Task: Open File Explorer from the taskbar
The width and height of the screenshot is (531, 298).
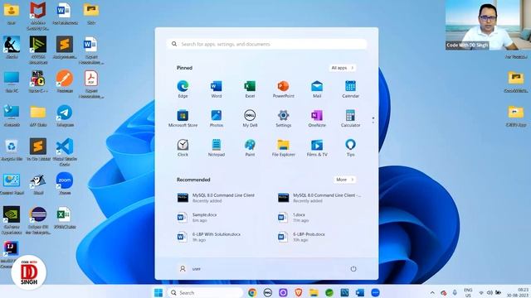Action: click(x=314, y=292)
